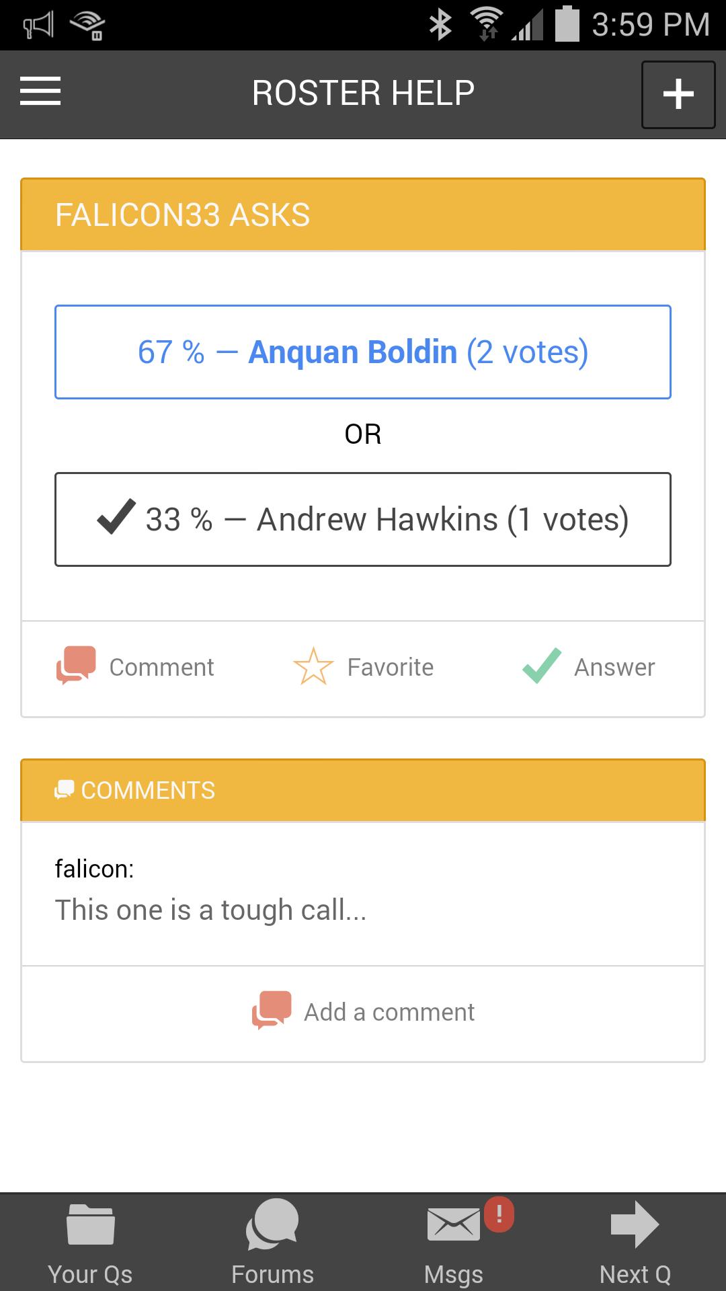Click the Favorite text label
The height and width of the screenshot is (1291, 726).
coord(391,667)
